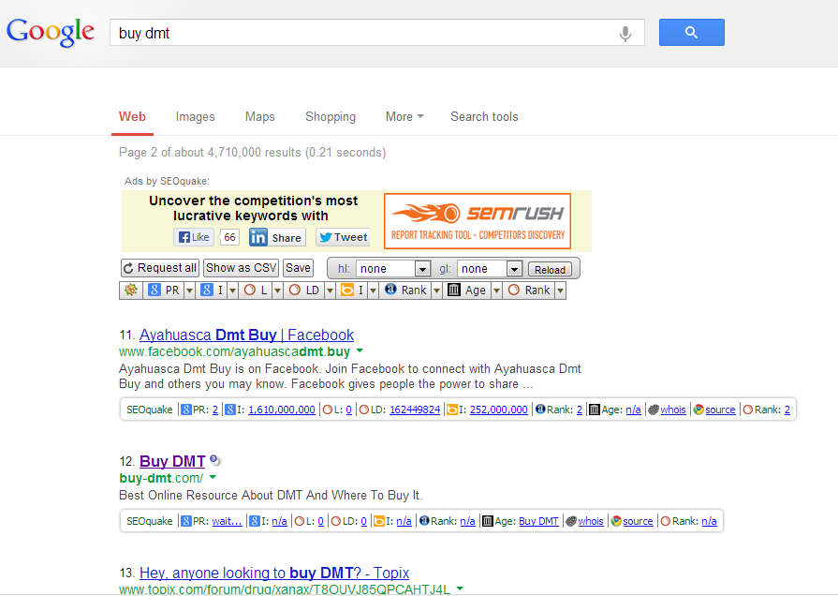The width and height of the screenshot is (838, 596).
Task: Open whois link for the Facebook result
Action: (x=672, y=410)
